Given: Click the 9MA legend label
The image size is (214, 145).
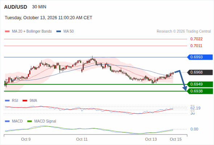Looking at the screenshot, I should [x=33, y=101].
